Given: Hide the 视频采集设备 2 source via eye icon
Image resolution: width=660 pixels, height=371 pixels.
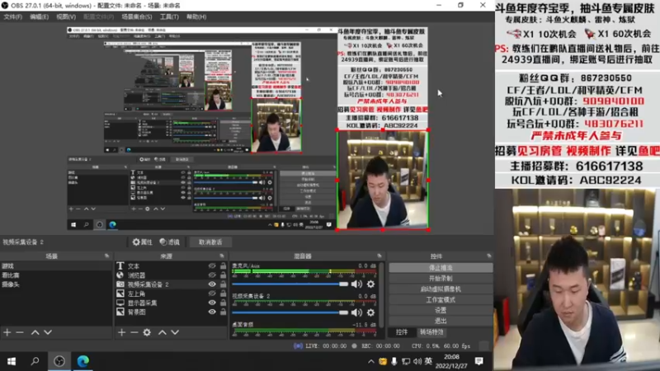Looking at the screenshot, I should 212,284.
